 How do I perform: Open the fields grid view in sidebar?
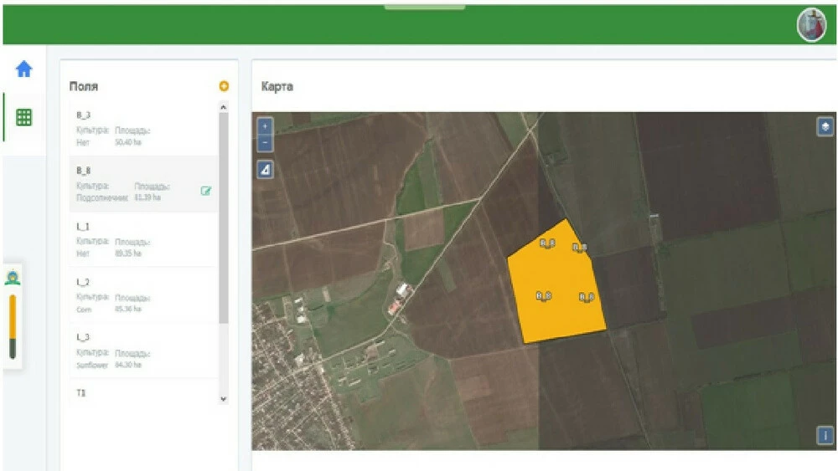pyautogui.click(x=23, y=117)
